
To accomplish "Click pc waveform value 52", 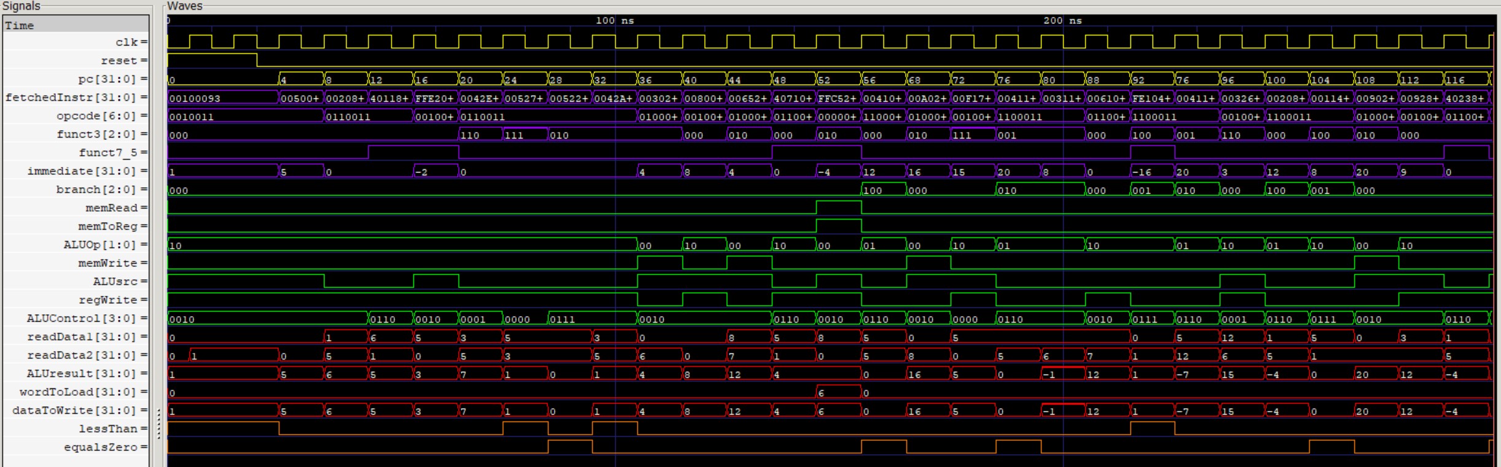I will pyautogui.click(x=825, y=80).
